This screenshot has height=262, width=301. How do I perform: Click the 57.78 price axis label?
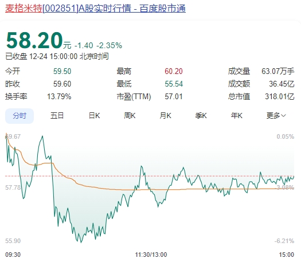[x=13, y=187]
